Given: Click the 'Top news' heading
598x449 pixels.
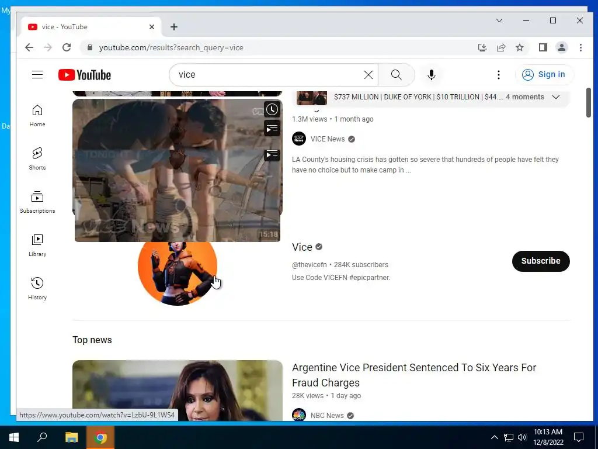Looking at the screenshot, I should pos(92,340).
